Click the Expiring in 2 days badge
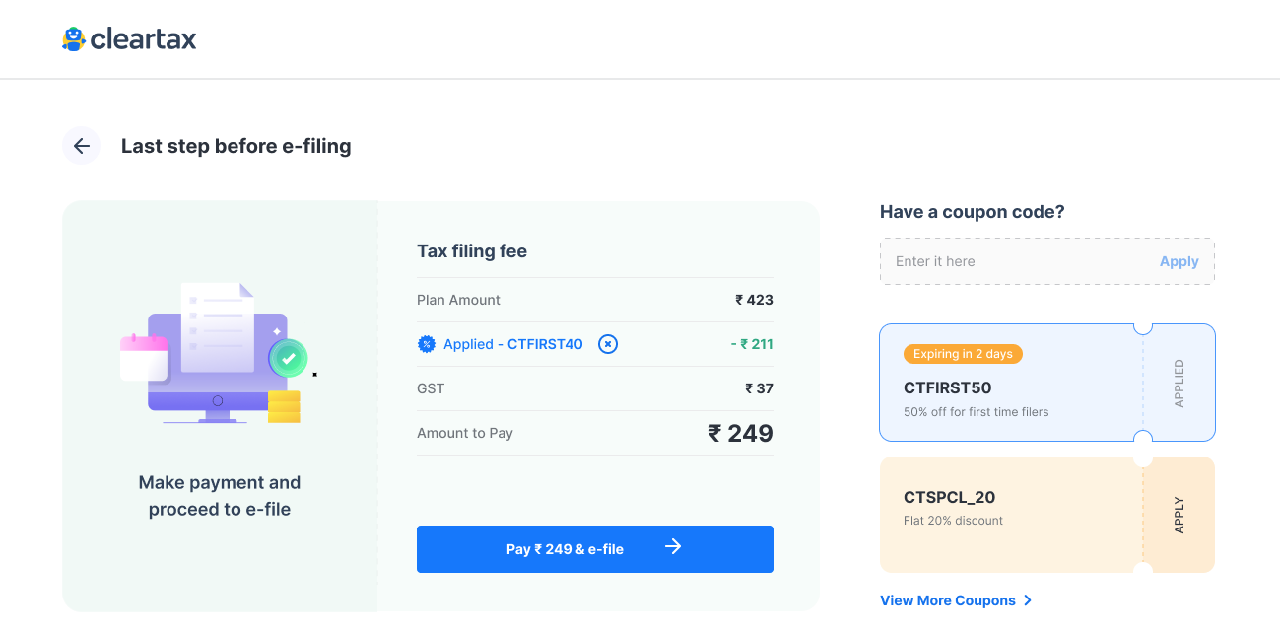The width and height of the screenshot is (1280, 633). pos(963,354)
